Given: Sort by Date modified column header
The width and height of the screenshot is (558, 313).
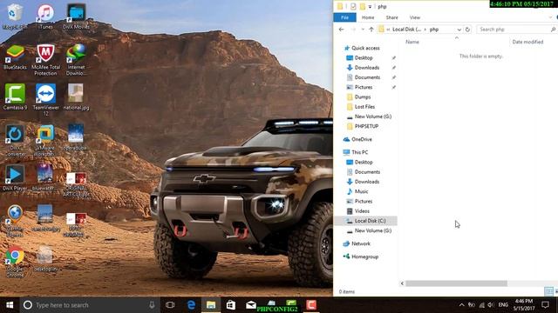Looking at the screenshot, I should tap(527, 42).
